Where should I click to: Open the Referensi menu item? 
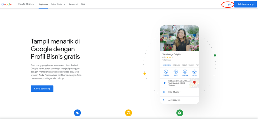[73, 4]
